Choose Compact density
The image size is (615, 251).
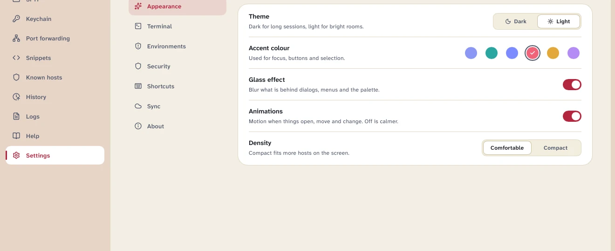[555, 148]
